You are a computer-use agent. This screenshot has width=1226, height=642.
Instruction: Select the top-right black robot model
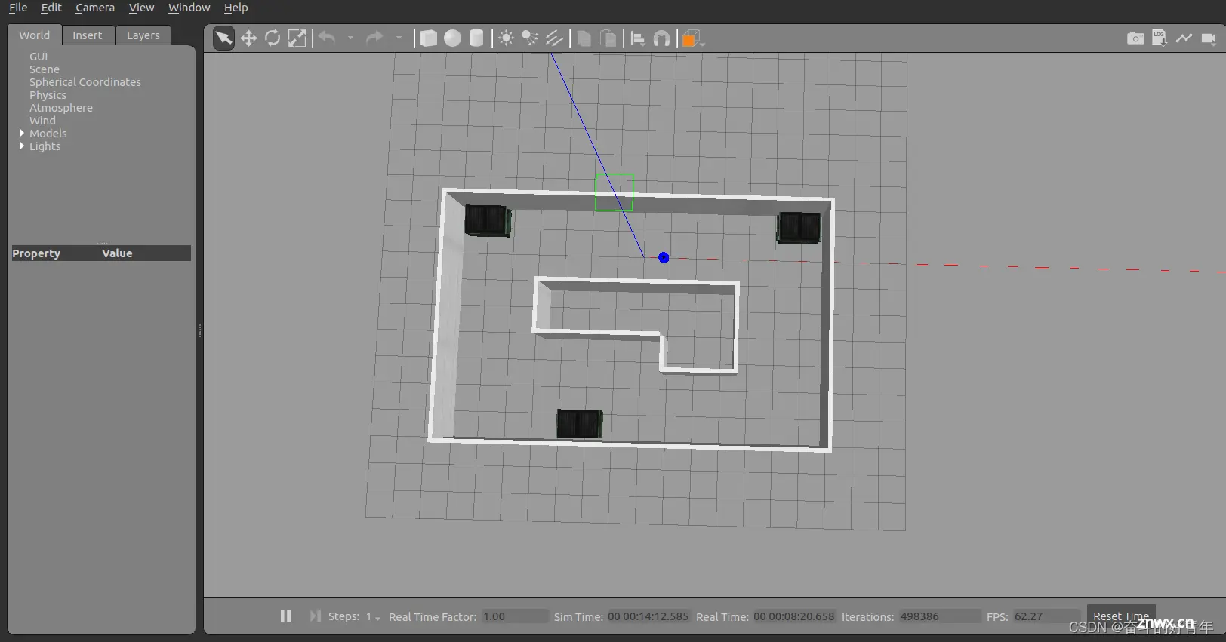tap(799, 228)
